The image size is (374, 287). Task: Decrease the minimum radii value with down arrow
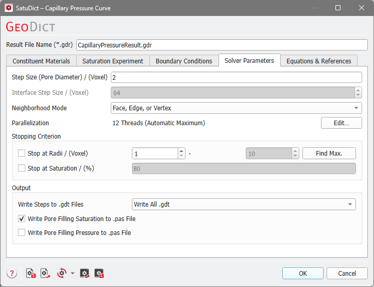181,156
